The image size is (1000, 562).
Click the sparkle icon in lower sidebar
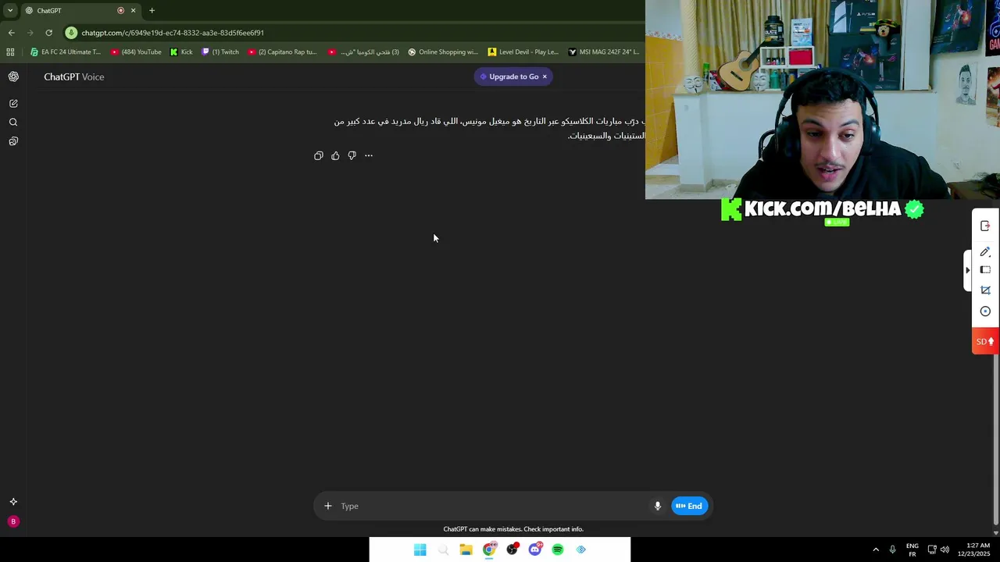tap(13, 502)
